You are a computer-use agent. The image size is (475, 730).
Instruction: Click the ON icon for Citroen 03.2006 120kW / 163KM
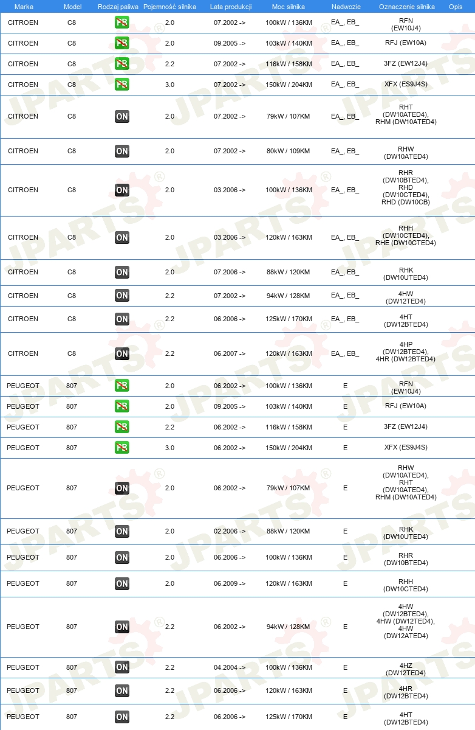122,237
